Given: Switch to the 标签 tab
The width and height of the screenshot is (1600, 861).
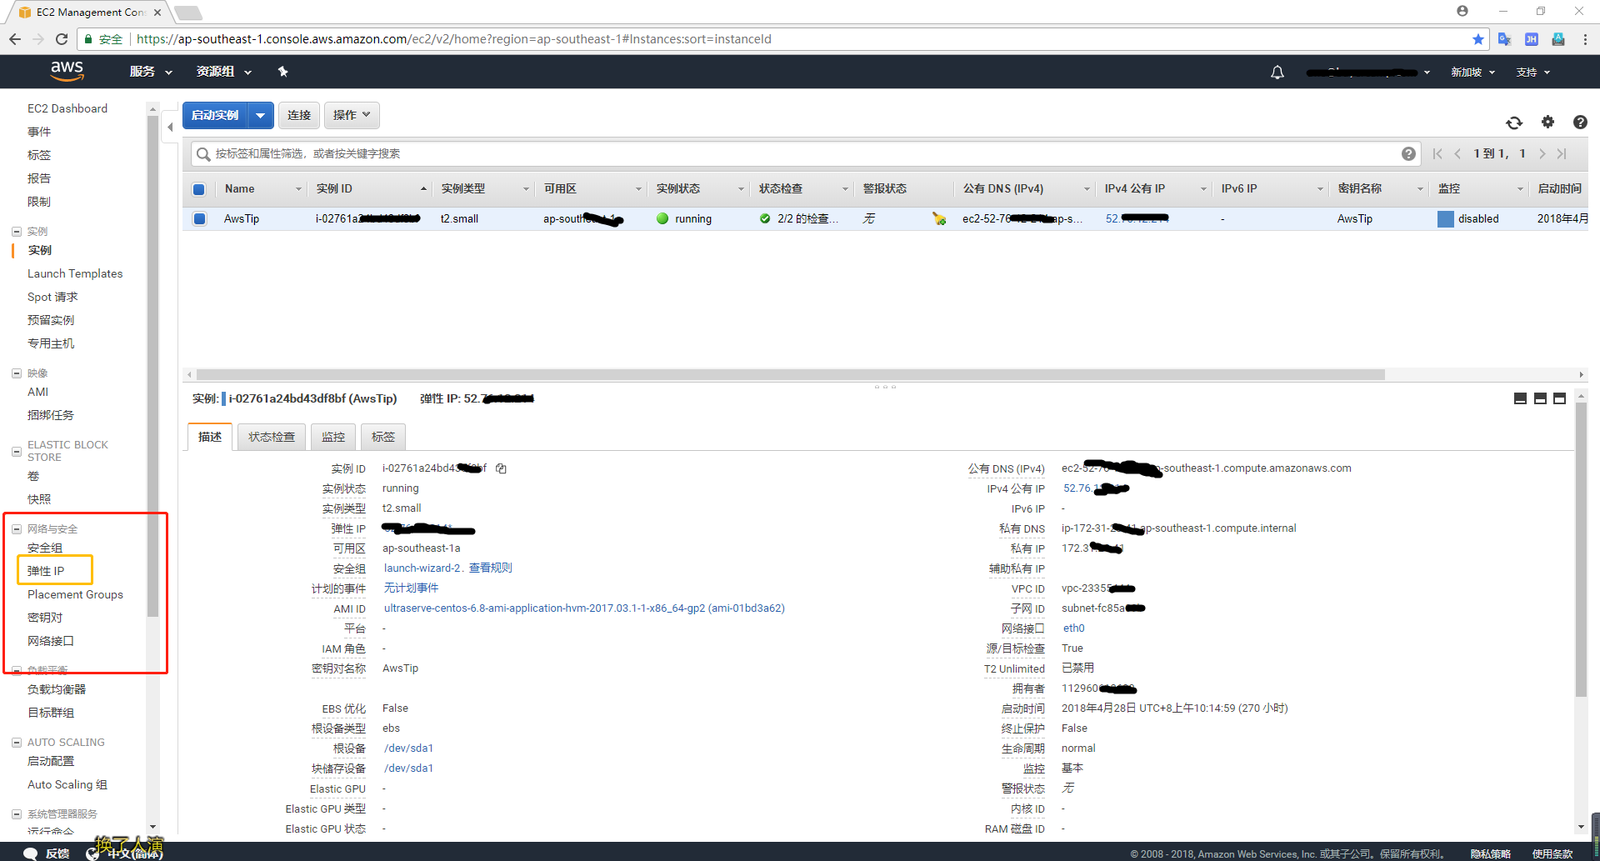Looking at the screenshot, I should point(383,437).
